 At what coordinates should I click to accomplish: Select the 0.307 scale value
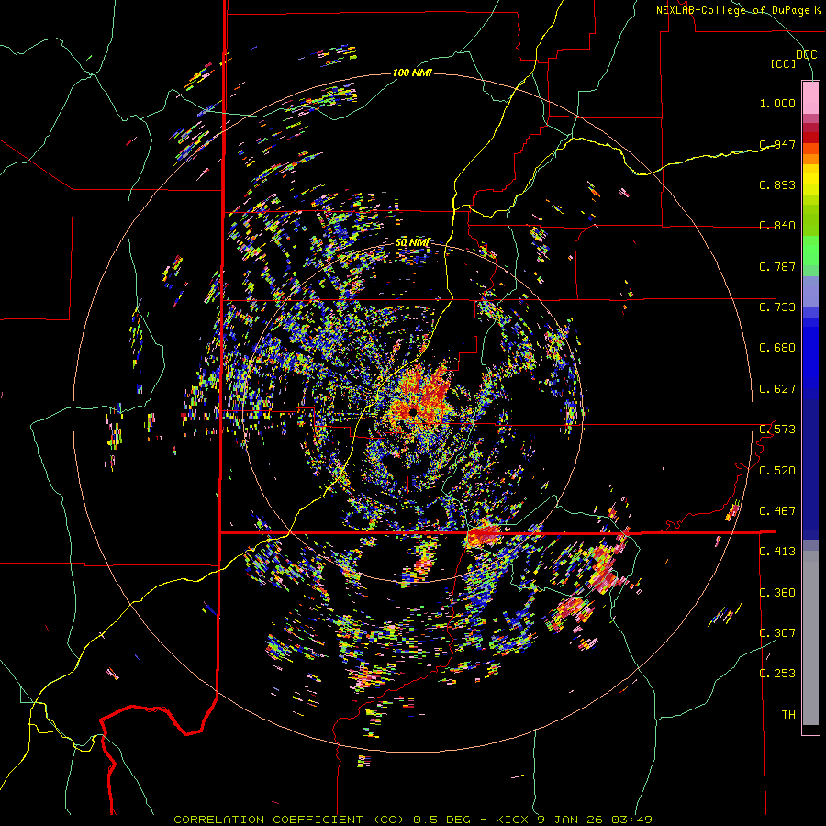(777, 633)
